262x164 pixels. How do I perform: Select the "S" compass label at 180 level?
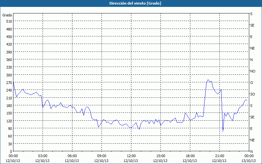(x=252, y=106)
